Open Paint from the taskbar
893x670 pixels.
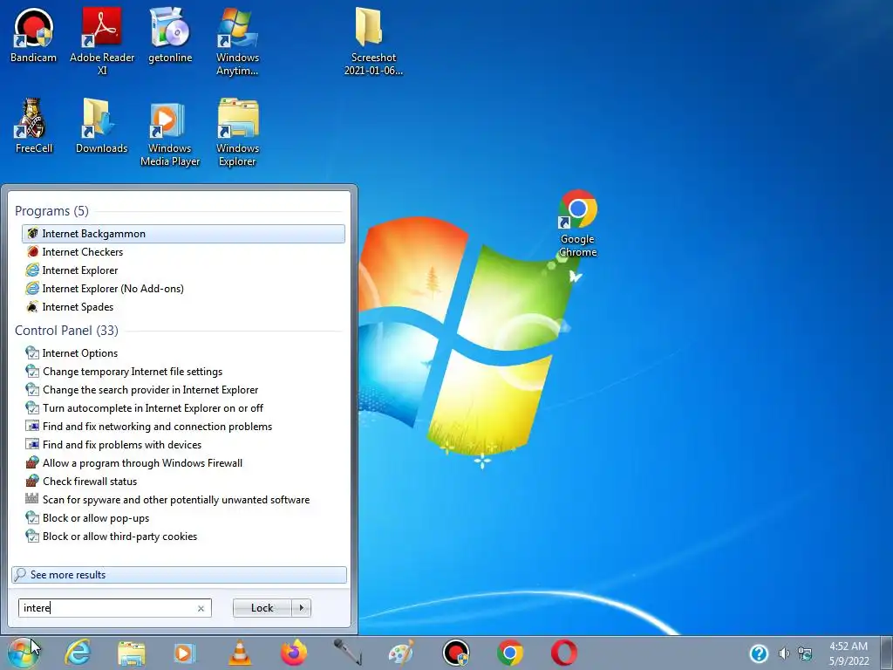pos(401,653)
